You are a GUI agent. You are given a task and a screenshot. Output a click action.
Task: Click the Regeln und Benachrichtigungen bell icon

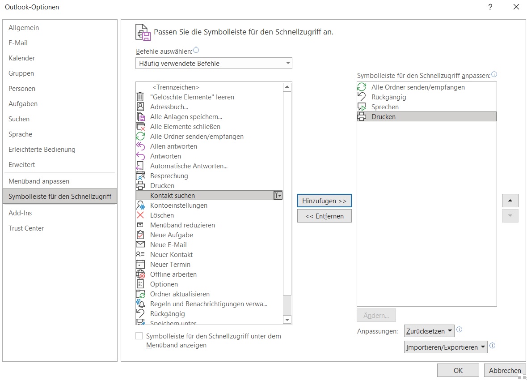coord(140,304)
